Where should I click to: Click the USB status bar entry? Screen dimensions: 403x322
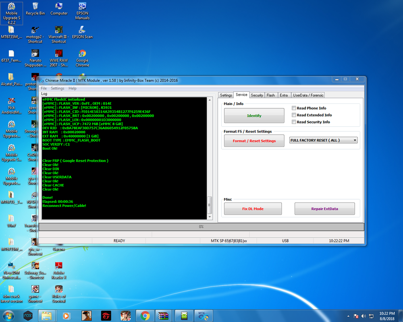[x=285, y=241]
